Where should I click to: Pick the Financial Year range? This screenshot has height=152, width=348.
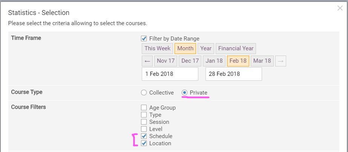[x=236, y=48]
